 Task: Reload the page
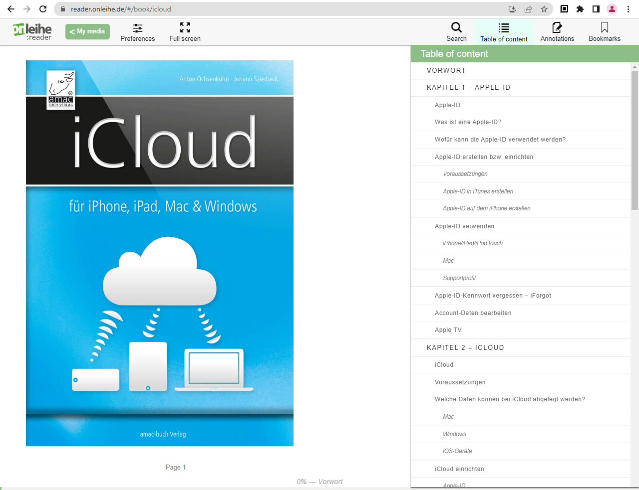point(43,9)
